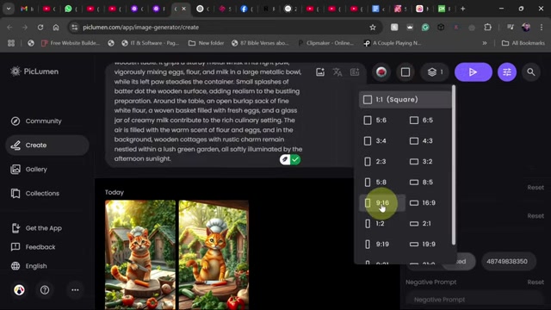Expand the hidden bookmarks chevron
Viewport: 551px width, 310px height.
pos(485,43)
